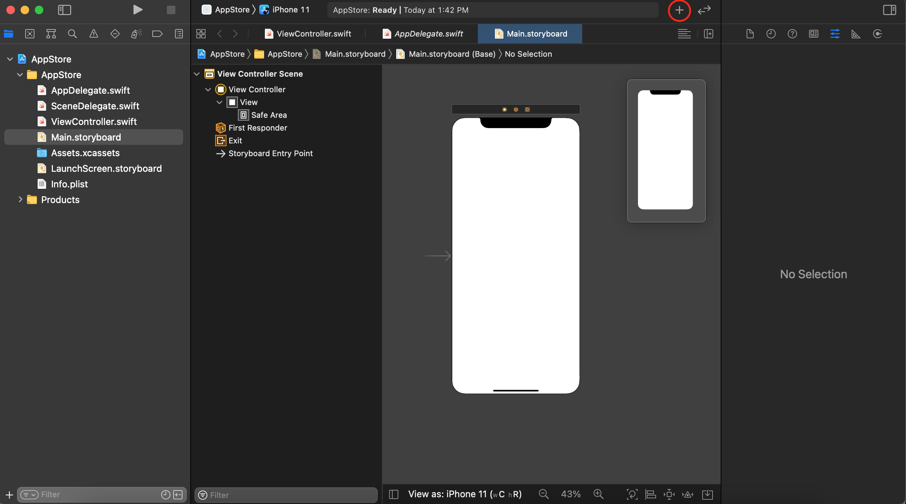Run the project with Play button

tap(138, 10)
